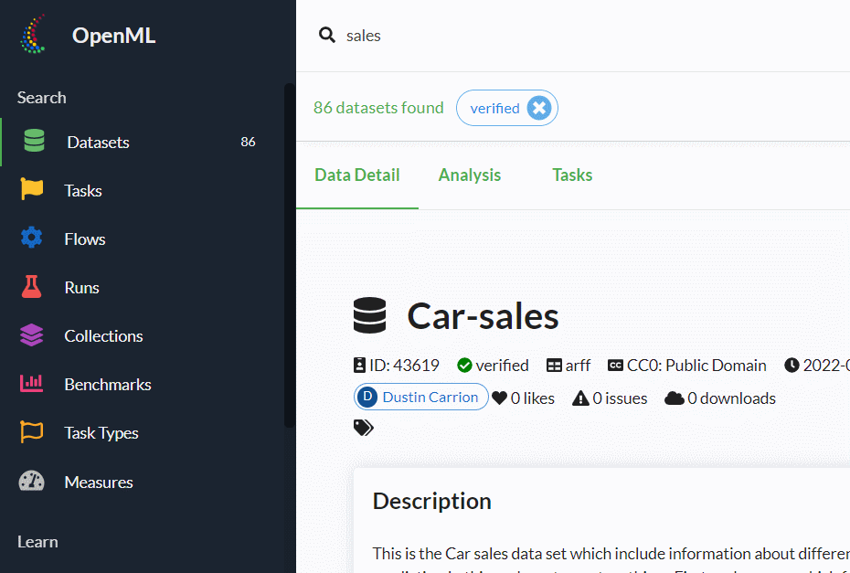Like the dataset with the heart icon
The width and height of the screenshot is (850, 573).
[x=499, y=398]
